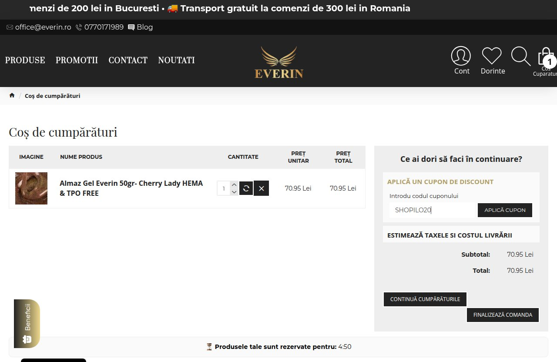Viewport: 557px width, 362px height.
Task: Click the PREȚ TOTAL column header
Action: coord(343,157)
